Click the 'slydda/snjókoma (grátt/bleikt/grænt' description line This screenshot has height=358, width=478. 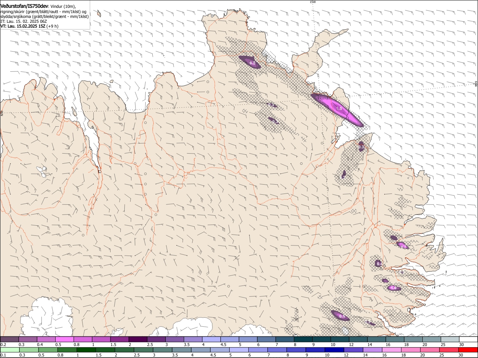pos(44,16)
